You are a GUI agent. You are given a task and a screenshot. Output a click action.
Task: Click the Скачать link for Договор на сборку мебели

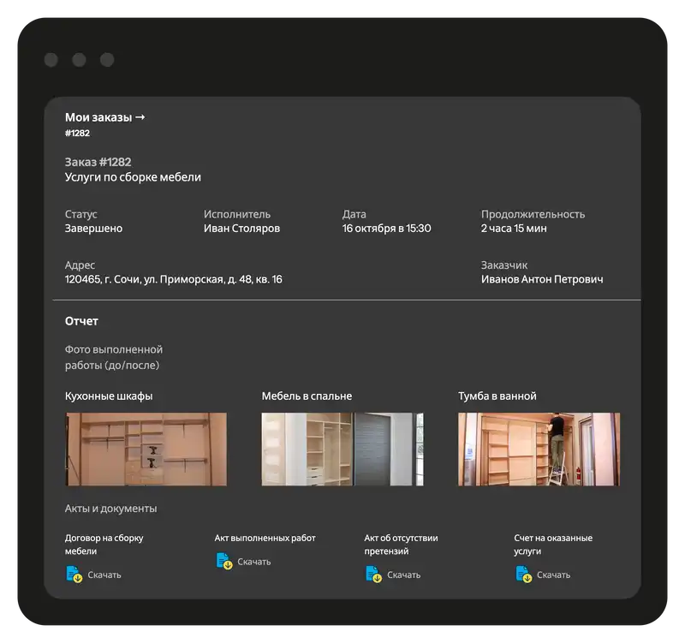104,575
